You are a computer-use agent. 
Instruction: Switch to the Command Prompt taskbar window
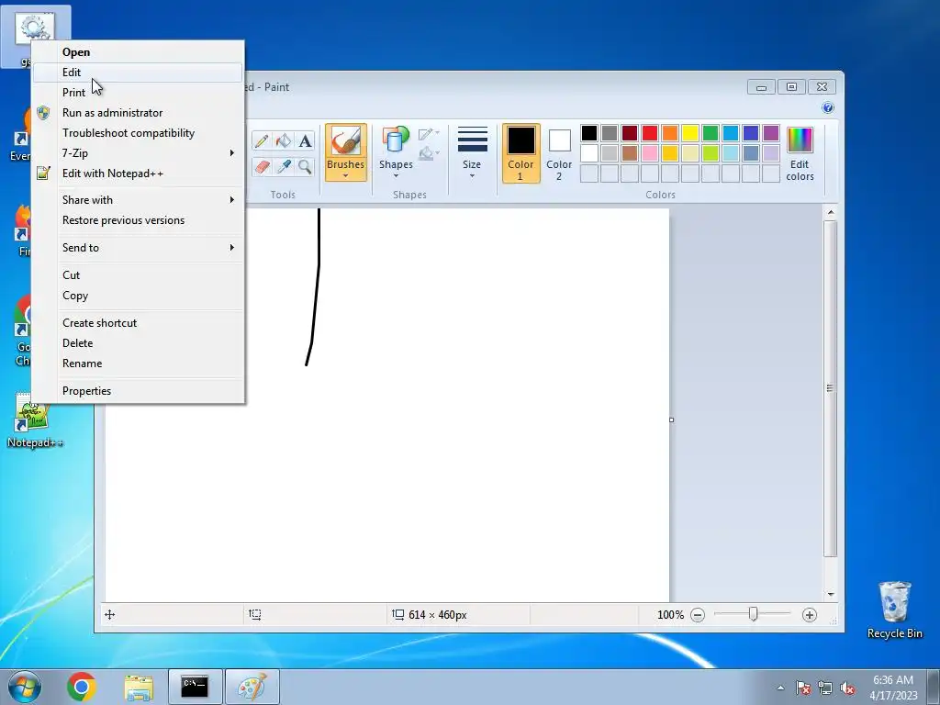pyautogui.click(x=195, y=687)
